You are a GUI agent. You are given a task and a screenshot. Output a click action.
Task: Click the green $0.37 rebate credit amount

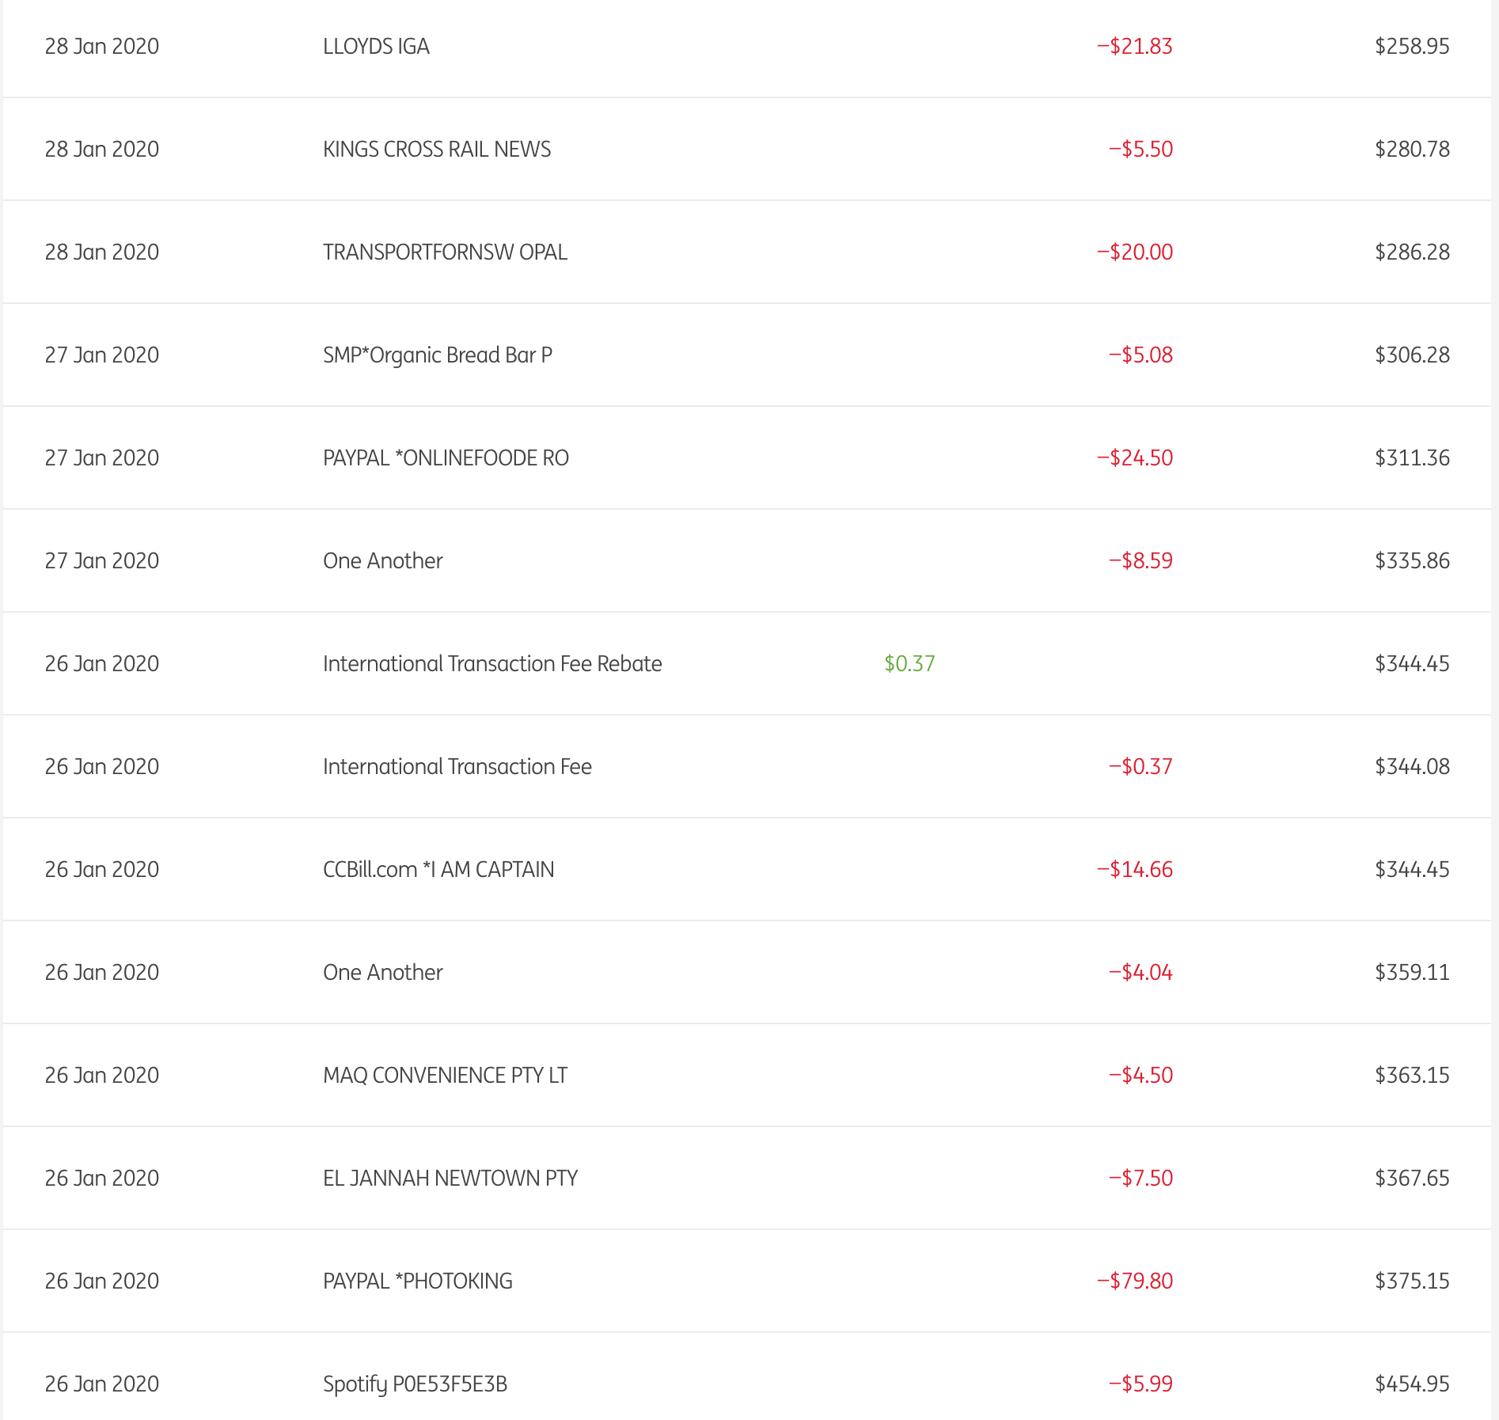[x=909, y=663]
